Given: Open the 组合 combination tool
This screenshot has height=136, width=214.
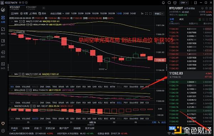Looking at the screenshot, I should tap(42, 13).
